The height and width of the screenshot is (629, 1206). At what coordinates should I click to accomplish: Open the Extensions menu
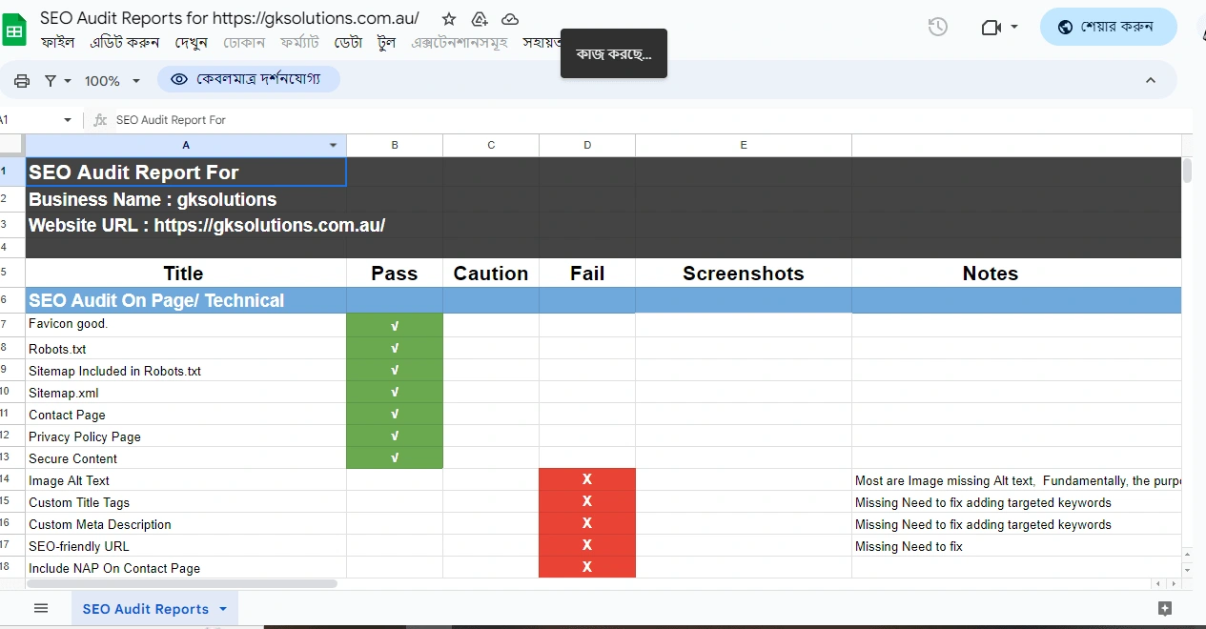coord(460,43)
